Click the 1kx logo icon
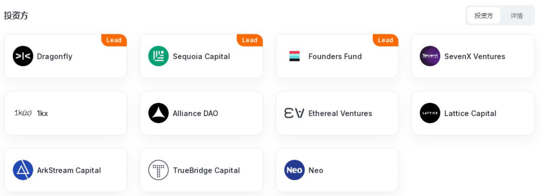Screen dimensions: 540x196 (23, 113)
